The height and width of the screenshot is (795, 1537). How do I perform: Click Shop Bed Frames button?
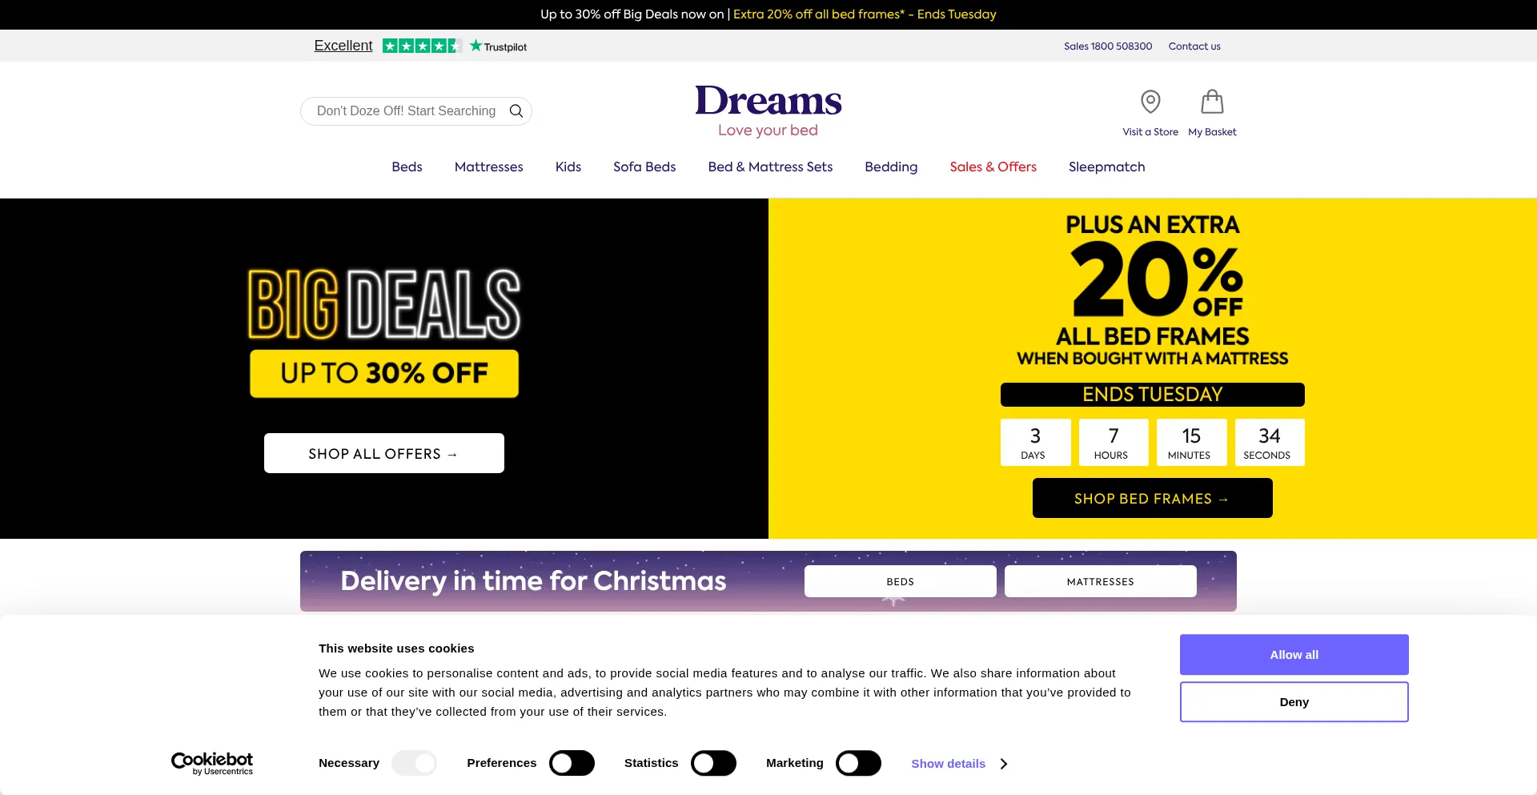tap(1153, 498)
